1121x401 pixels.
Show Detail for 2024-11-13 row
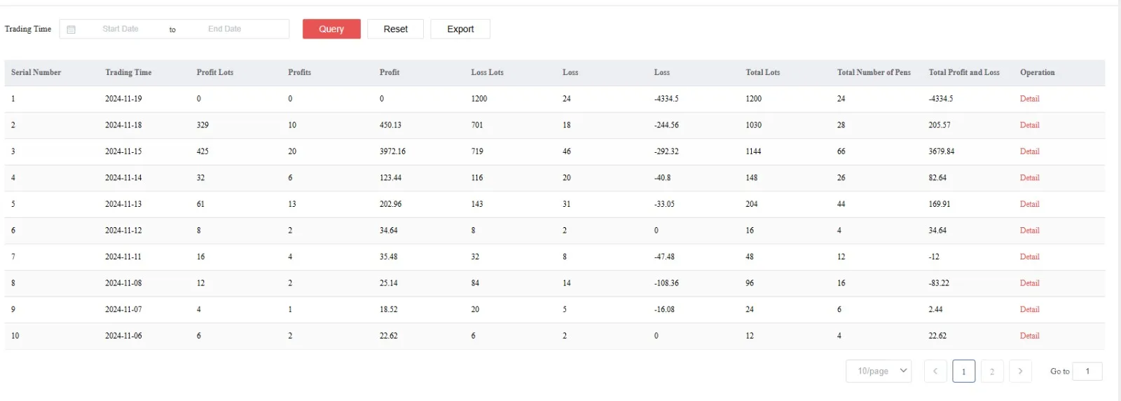(1029, 204)
